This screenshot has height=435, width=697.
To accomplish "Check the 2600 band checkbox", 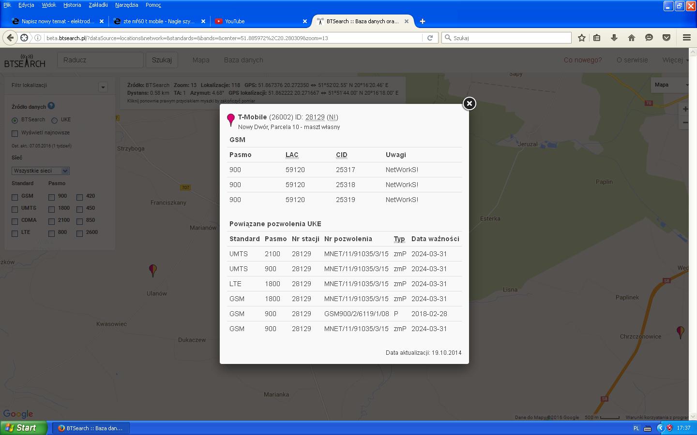I will pos(79,233).
